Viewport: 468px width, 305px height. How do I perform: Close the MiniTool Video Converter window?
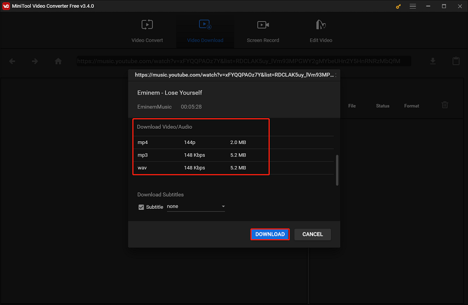pos(460,6)
